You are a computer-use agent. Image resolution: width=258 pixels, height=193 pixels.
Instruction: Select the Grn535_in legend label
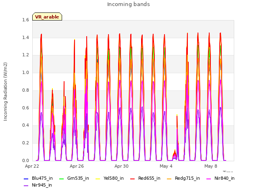point(78,178)
